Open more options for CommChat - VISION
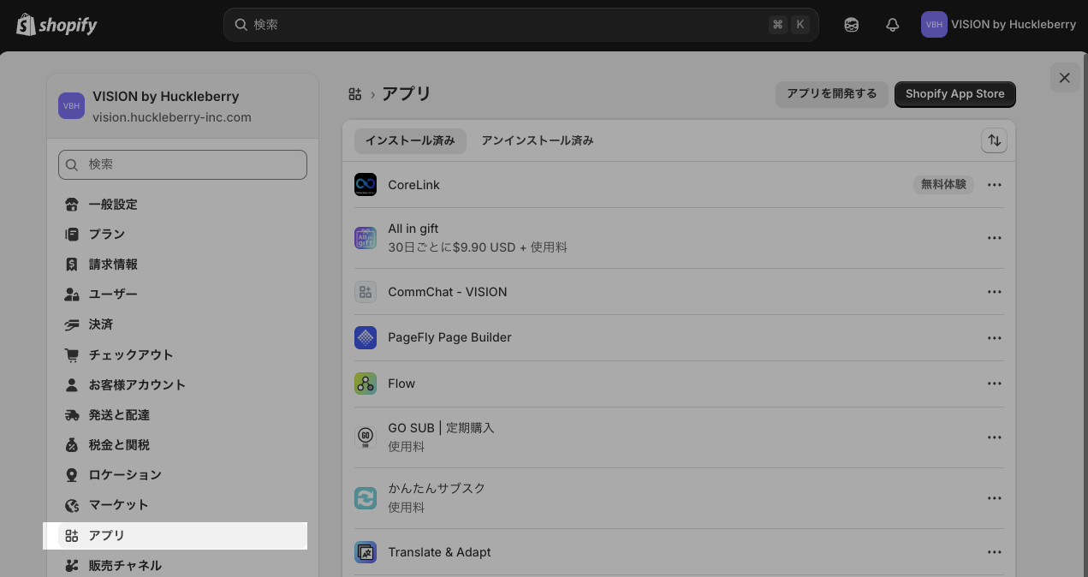 [994, 292]
